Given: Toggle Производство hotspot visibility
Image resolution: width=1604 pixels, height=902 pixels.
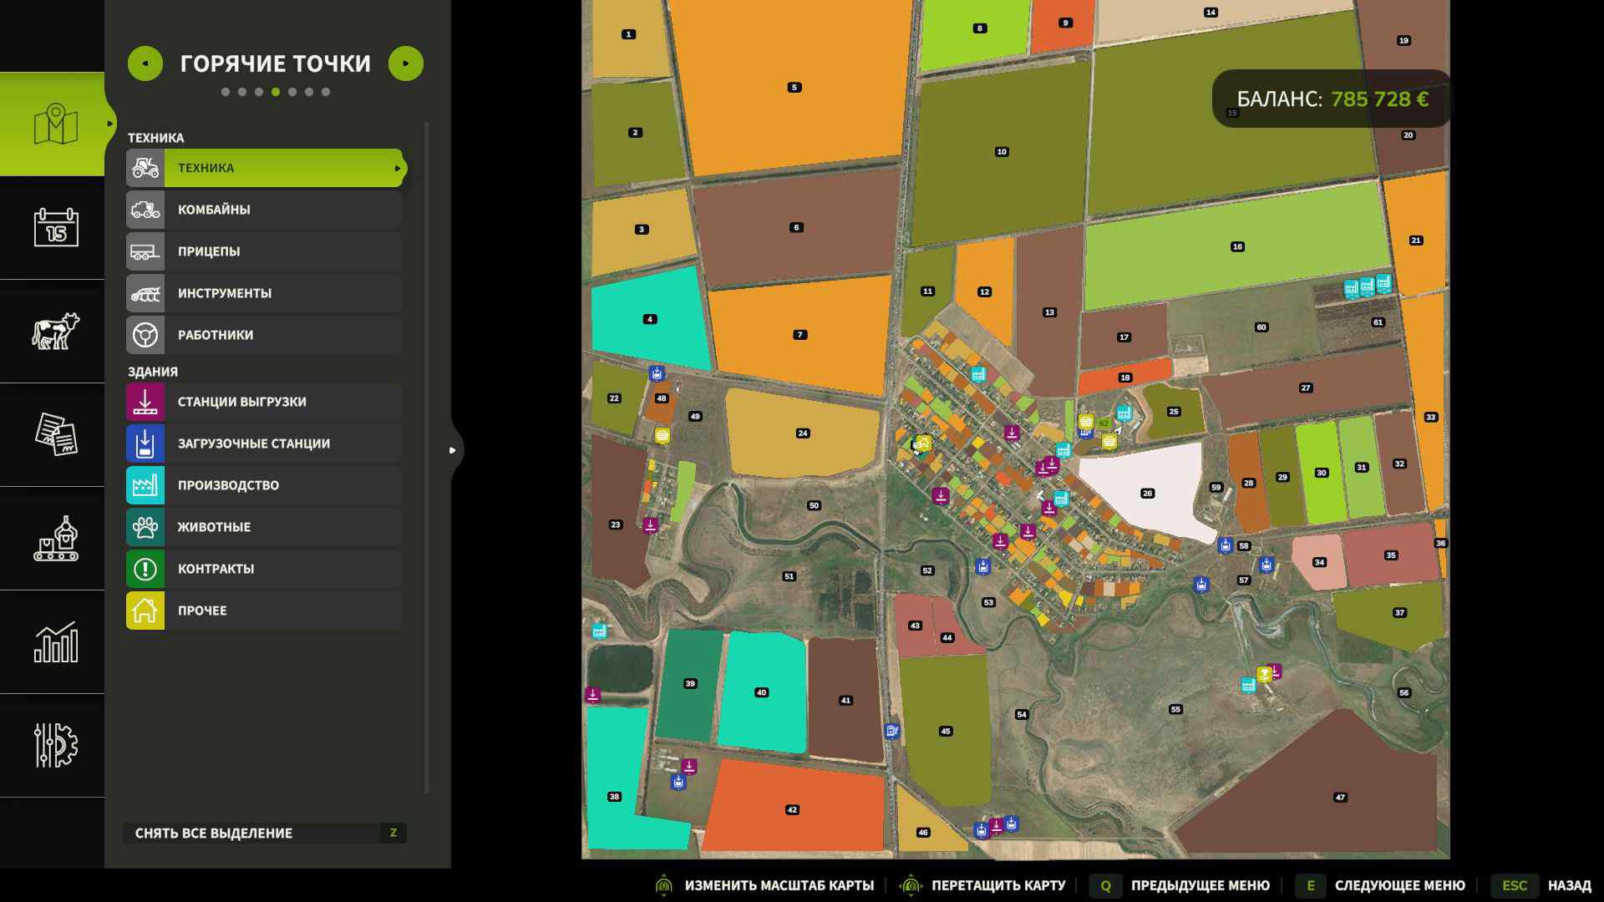Looking at the screenshot, I should click(x=264, y=485).
